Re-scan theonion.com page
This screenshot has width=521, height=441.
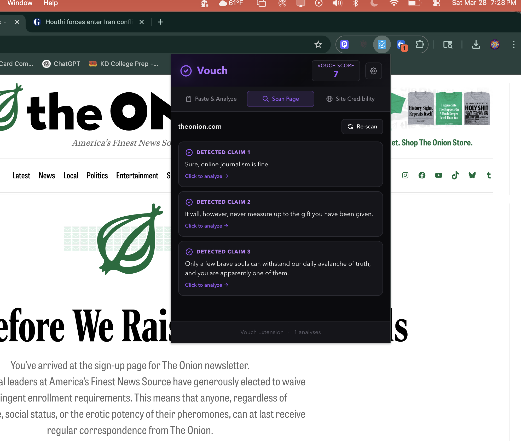(362, 127)
